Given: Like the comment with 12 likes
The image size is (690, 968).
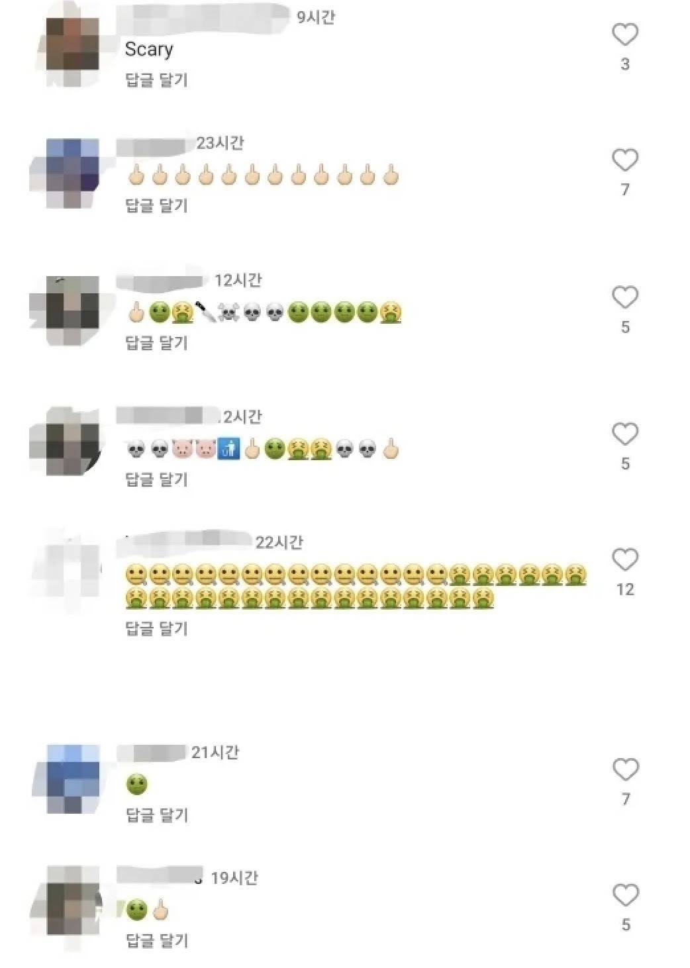Looking at the screenshot, I should point(624,560).
